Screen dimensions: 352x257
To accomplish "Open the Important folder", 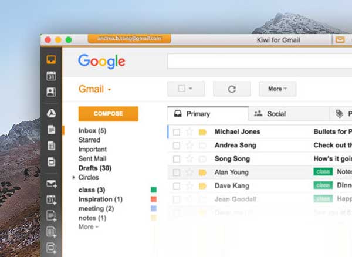I will point(93,149).
